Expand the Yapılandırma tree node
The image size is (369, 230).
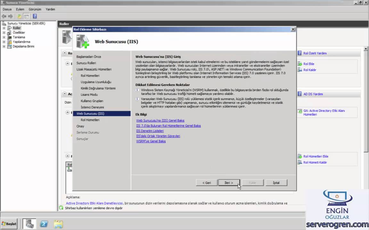[4, 42]
